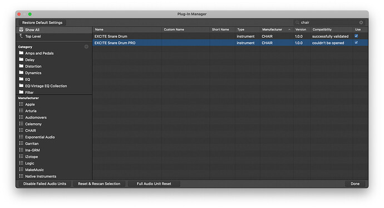Click the magnifier search icon

point(297,22)
